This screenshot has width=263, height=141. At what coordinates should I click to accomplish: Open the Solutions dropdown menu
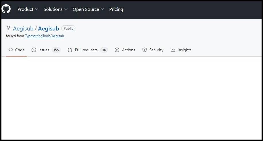coord(55,9)
